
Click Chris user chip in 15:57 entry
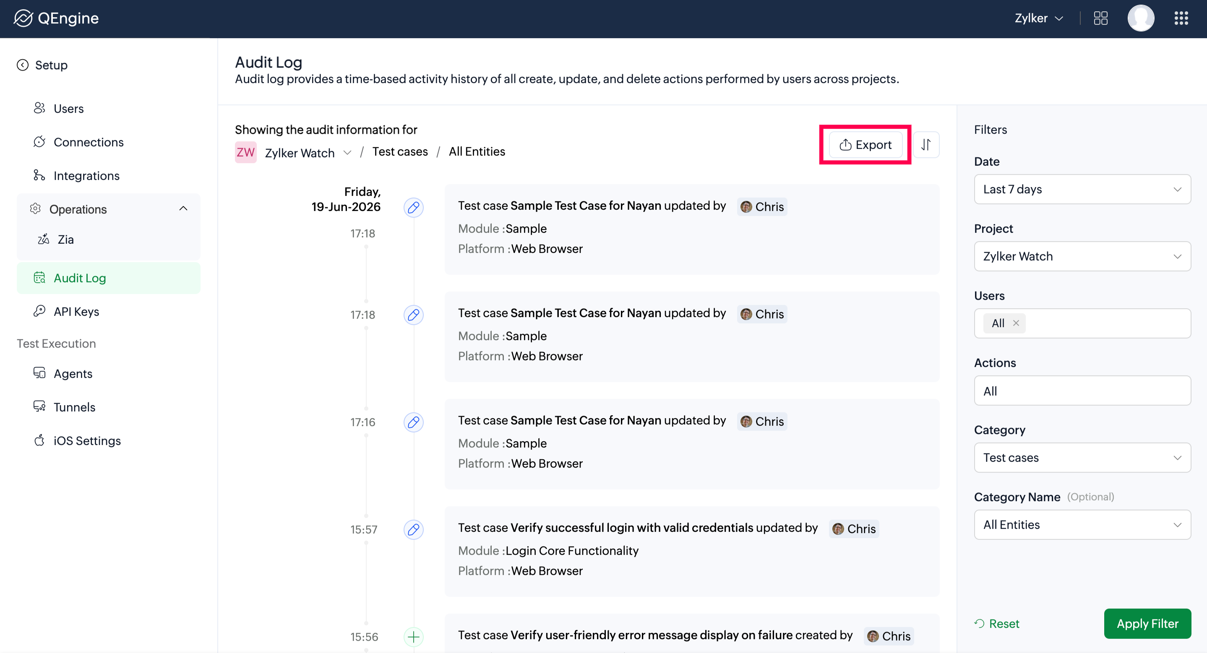(x=854, y=528)
